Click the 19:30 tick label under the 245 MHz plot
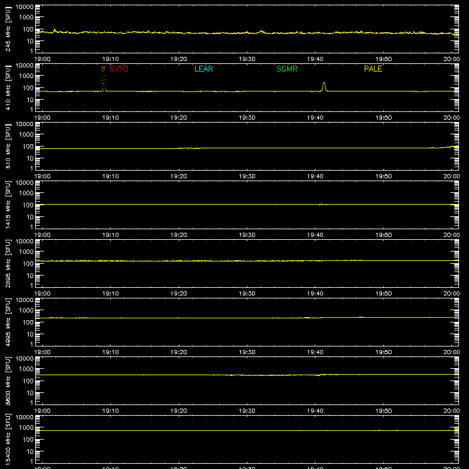Screen dimensions: 469x469 (x=247, y=59)
